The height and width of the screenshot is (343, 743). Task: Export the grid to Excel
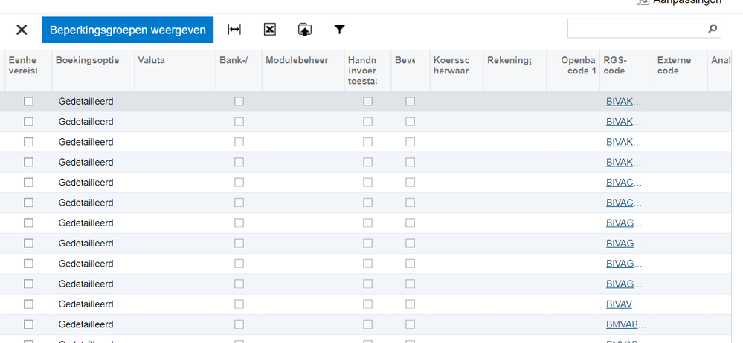point(270,30)
